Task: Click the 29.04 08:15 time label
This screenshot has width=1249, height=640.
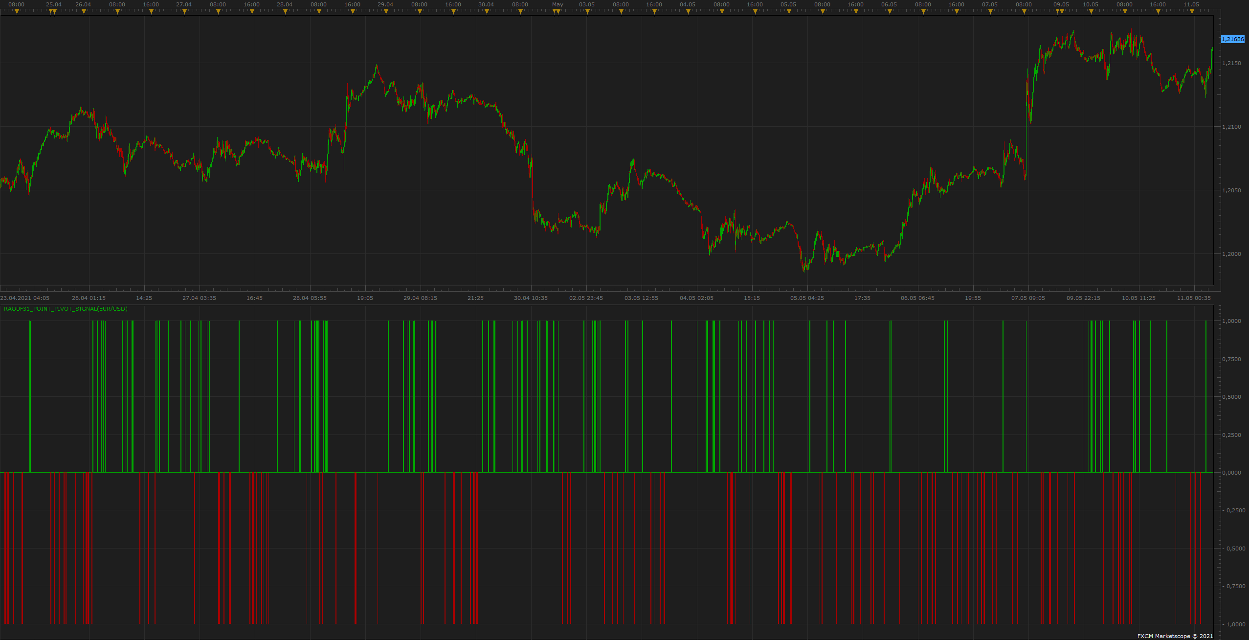Action: pos(420,298)
